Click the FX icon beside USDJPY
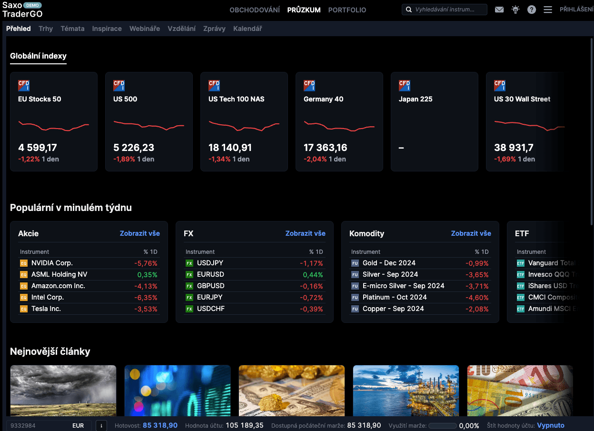Image resolution: width=594 pixels, height=431 pixels. pyautogui.click(x=189, y=263)
